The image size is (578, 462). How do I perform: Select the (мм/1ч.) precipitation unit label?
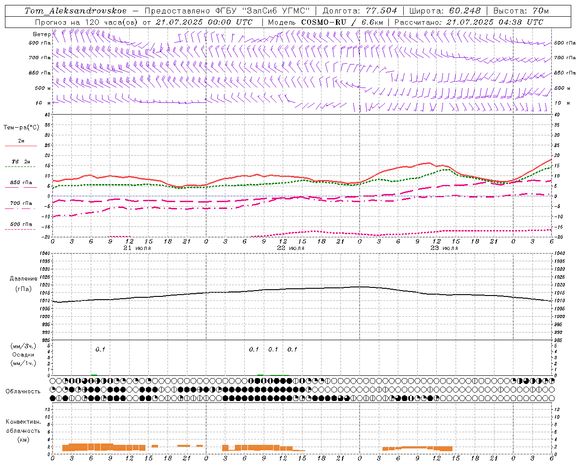click(x=23, y=363)
